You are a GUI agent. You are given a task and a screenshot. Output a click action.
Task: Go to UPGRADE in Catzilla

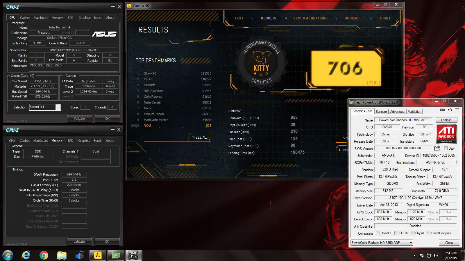[353, 18]
